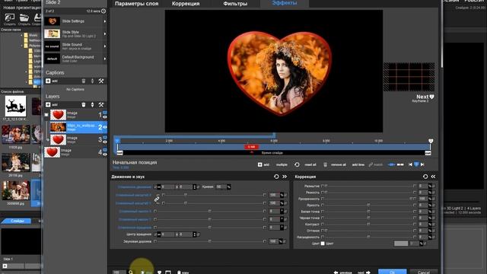This screenshot has width=487, height=274.
Task: Toggle visibility eye of layer 3
Action: point(105,142)
